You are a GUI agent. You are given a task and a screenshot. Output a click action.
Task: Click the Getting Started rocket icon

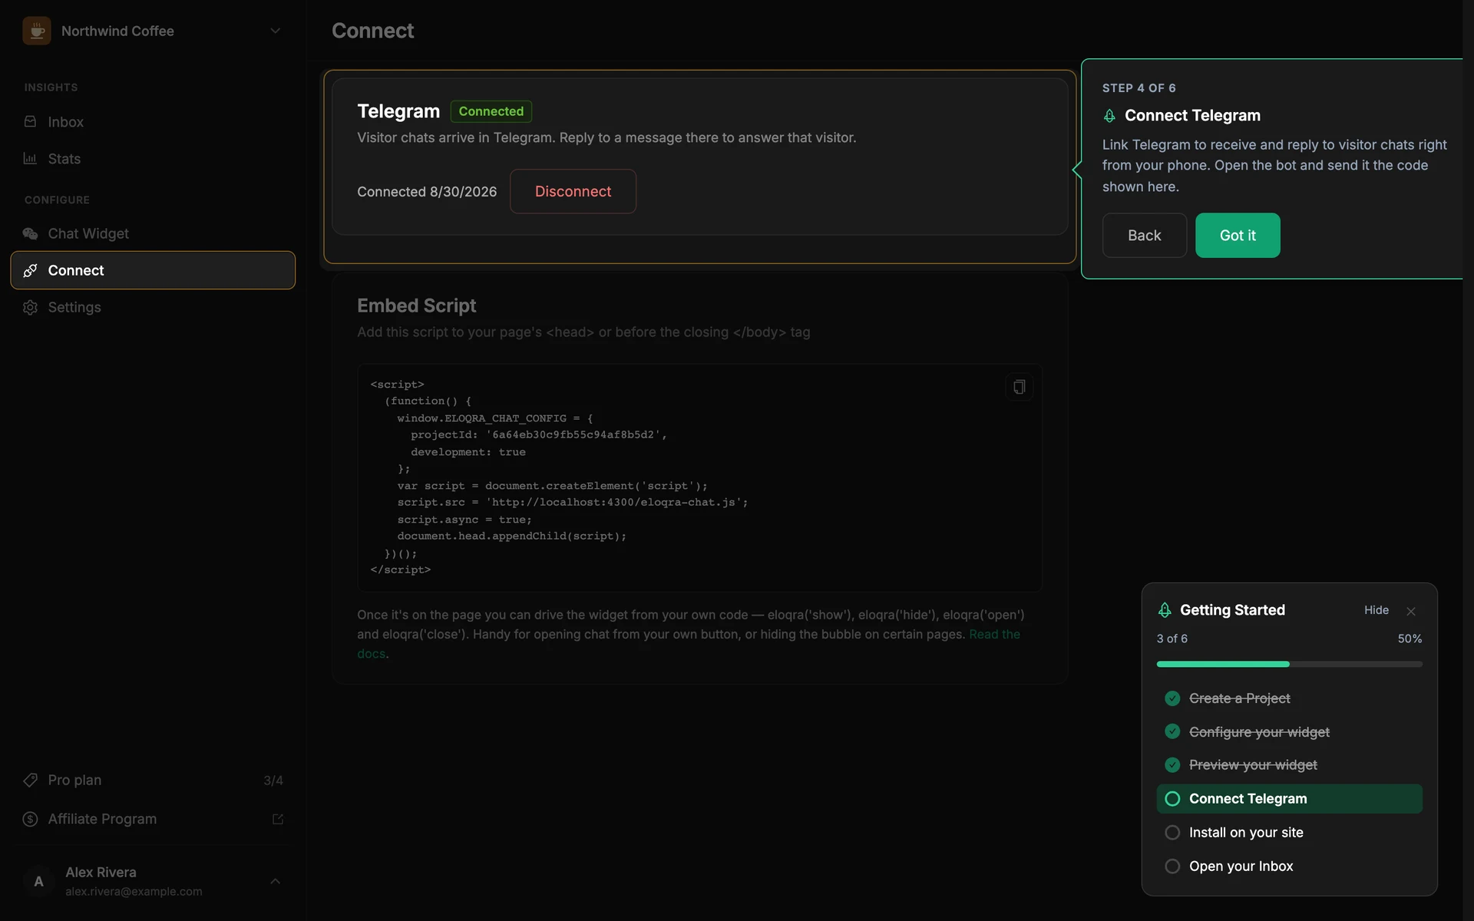tap(1165, 610)
